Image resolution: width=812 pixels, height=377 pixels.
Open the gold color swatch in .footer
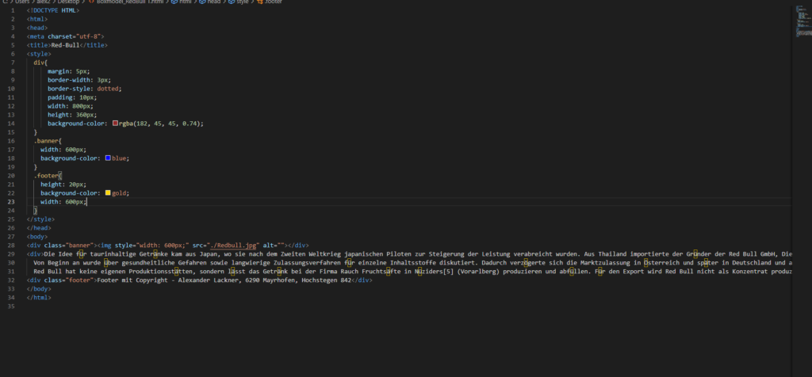(x=109, y=192)
